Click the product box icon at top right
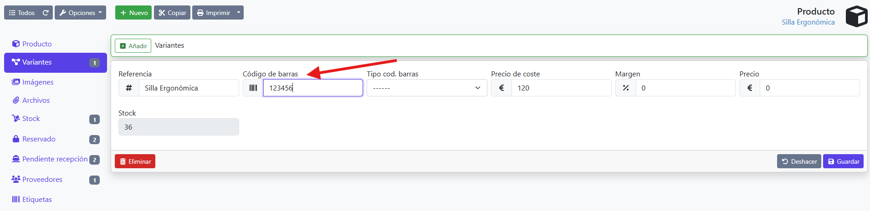Viewport: 870px width, 211px height. 856,16
